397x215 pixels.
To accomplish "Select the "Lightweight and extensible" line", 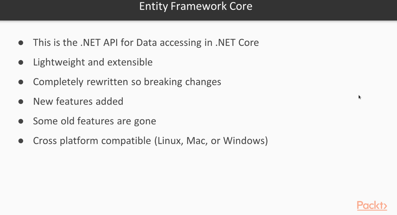I will coord(93,62).
